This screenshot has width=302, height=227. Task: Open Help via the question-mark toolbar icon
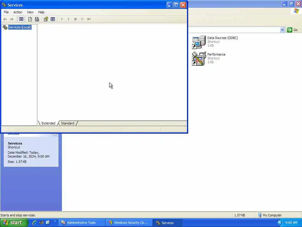click(46, 19)
